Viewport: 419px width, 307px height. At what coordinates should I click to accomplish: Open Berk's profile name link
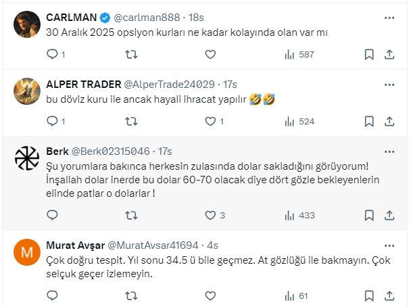point(57,151)
